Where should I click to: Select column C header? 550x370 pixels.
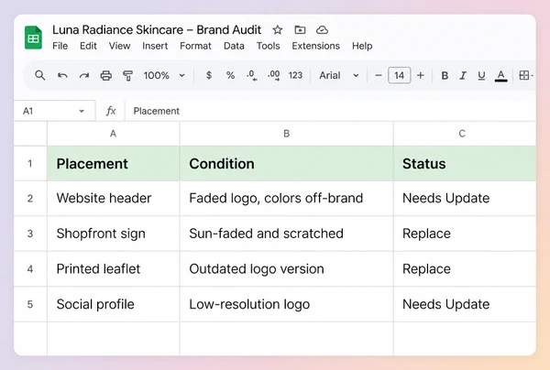(x=465, y=134)
